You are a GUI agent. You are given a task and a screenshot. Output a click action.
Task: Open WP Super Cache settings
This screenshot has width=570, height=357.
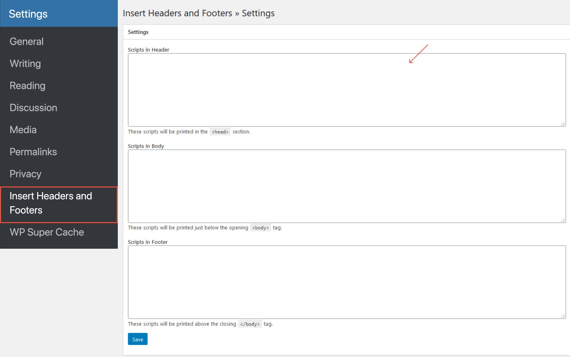click(x=47, y=232)
